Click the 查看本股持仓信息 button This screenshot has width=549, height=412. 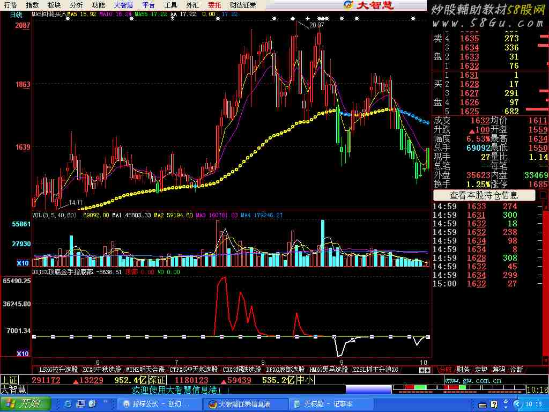tap(484, 195)
